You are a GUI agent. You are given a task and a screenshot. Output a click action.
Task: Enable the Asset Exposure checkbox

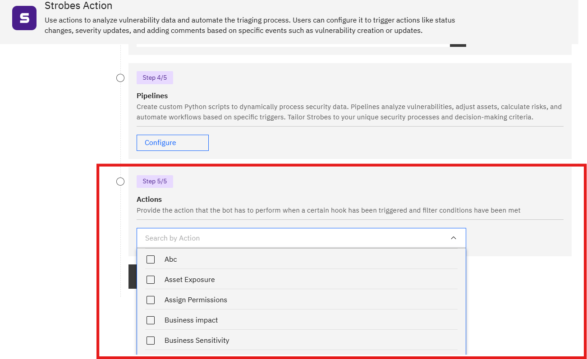pos(151,280)
